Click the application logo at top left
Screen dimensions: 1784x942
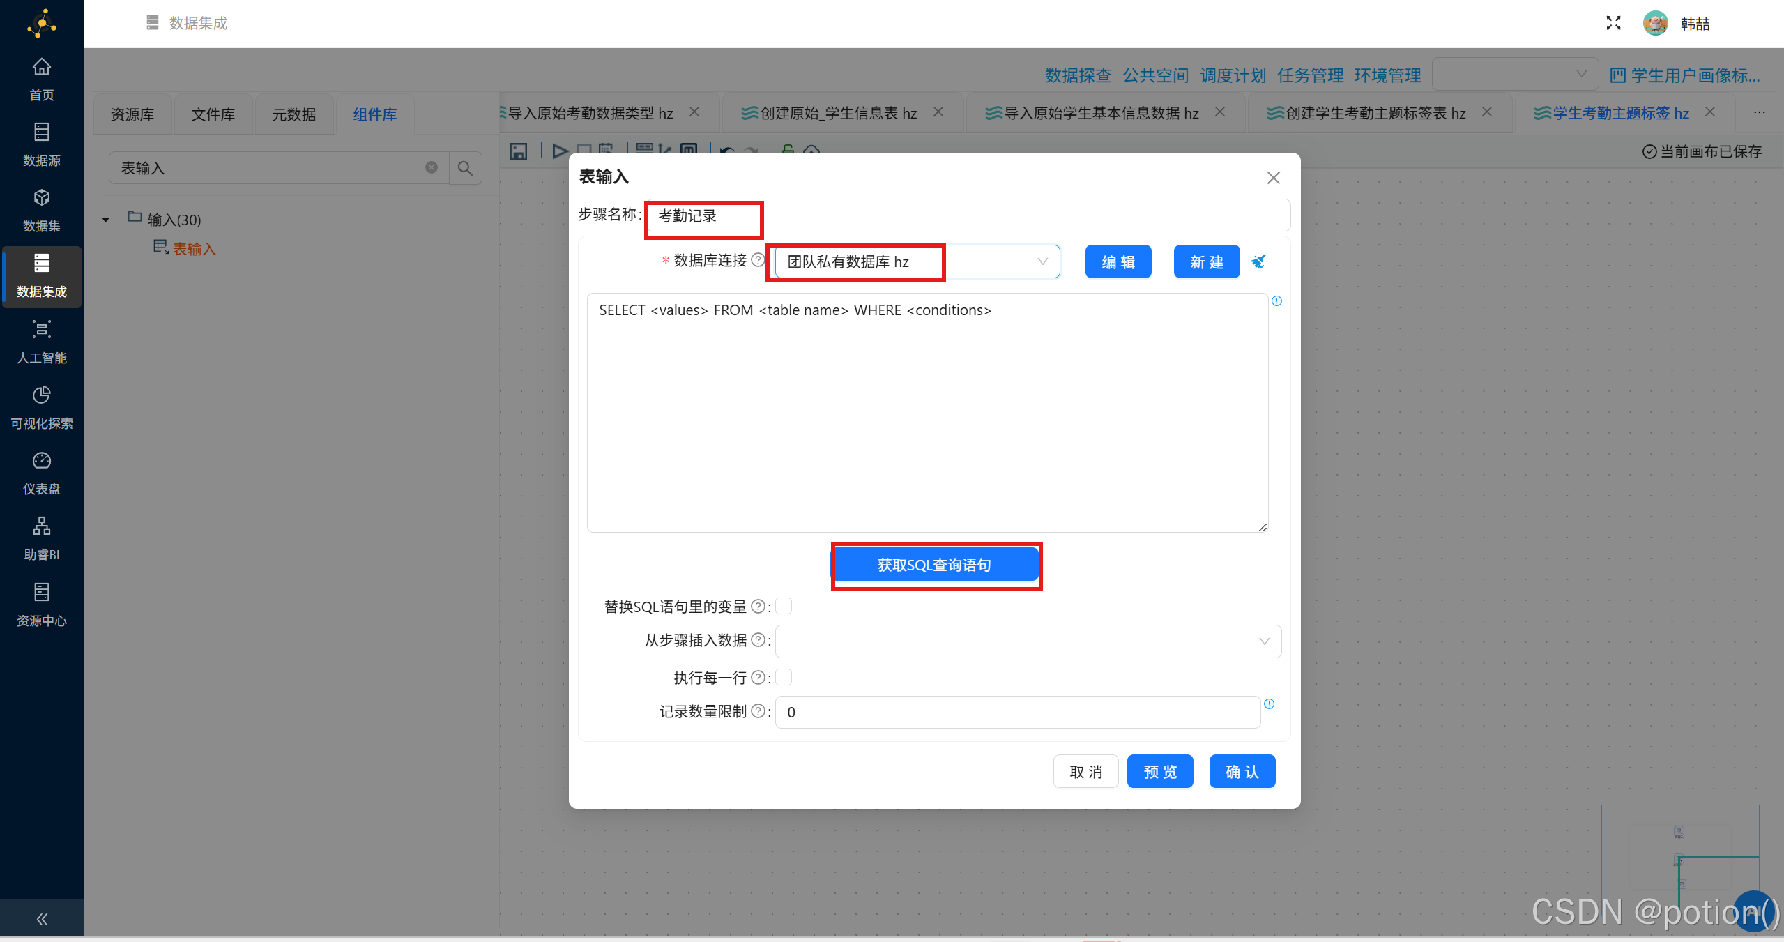[x=42, y=23]
